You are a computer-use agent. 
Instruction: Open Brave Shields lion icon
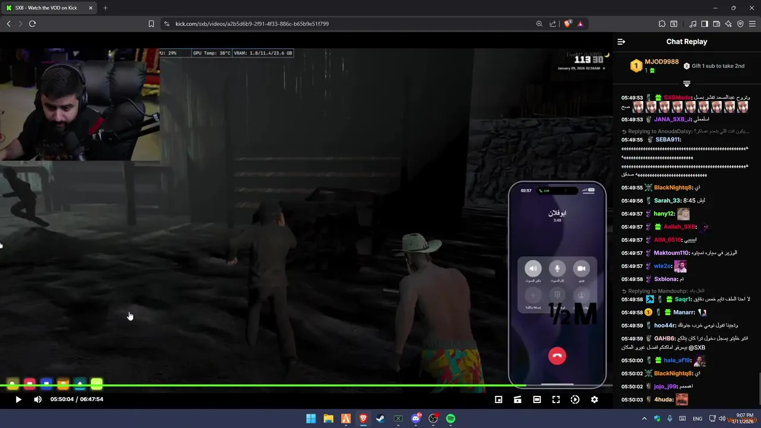click(x=567, y=24)
